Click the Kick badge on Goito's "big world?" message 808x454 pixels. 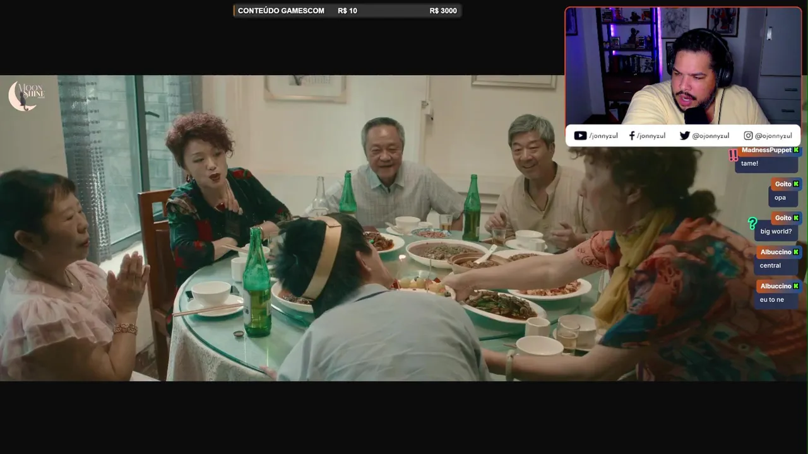(x=796, y=218)
